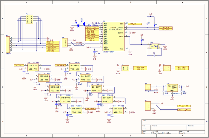Image resolution: width=209 pixels, height=138 pixels.
Task: Click the WS_DATA label feeding U3 DIN
Action: pos(60,65)
